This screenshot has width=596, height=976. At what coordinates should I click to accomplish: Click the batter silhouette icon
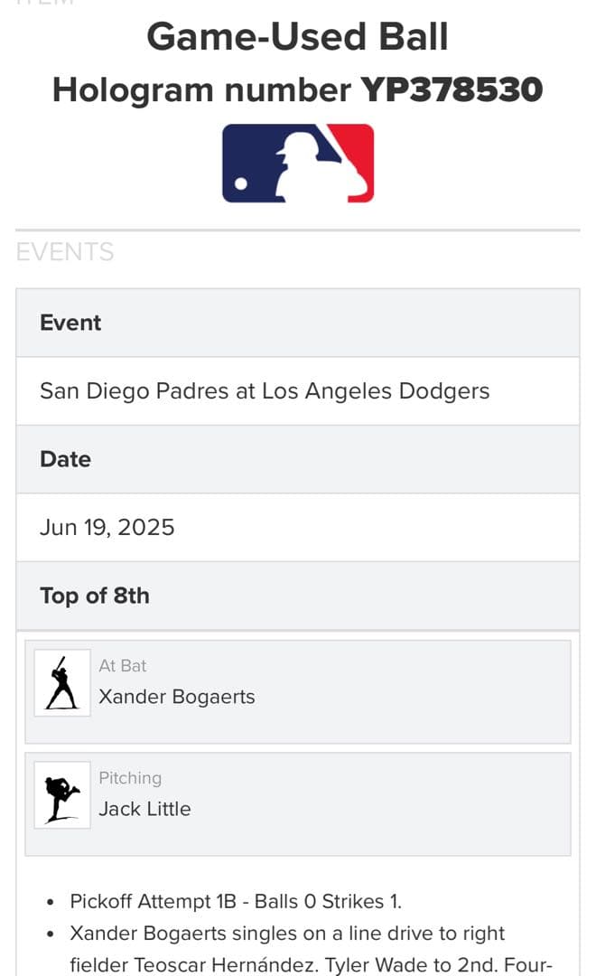pos(61,683)
